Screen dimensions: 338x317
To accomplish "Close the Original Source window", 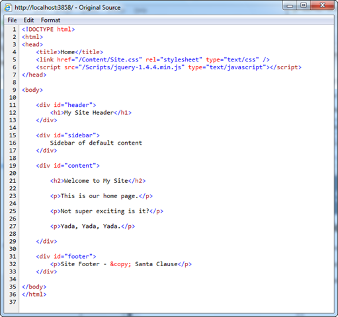I will (322, 5).
